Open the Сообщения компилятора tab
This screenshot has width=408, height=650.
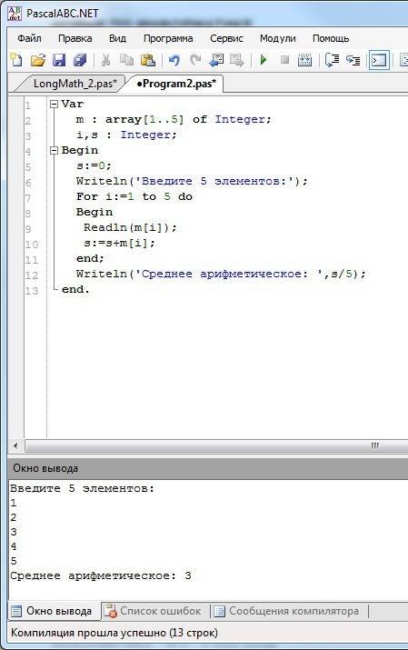[x=288, y=611]
